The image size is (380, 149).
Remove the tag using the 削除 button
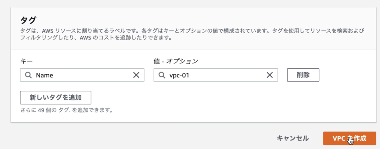click(x=303, y=75)
